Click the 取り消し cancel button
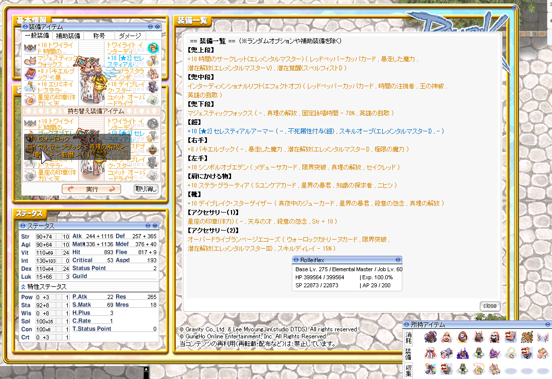This screenshot has width=552, height=379. pyautogui.click(x=146, y=189)
